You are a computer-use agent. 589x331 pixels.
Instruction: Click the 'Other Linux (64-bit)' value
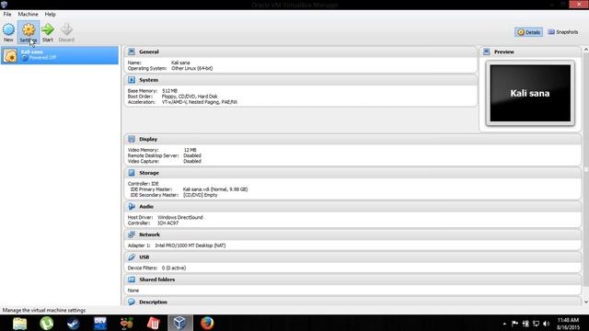[x=192, y=68]
